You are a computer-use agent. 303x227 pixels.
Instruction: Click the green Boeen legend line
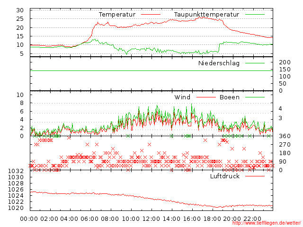pyautogui.click(x=255, y=97)
